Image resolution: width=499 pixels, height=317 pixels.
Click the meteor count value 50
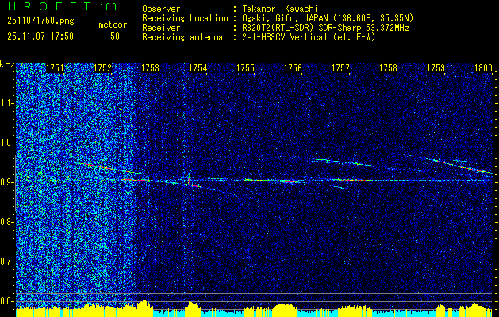pyautogui.click(x=115, y=36)
